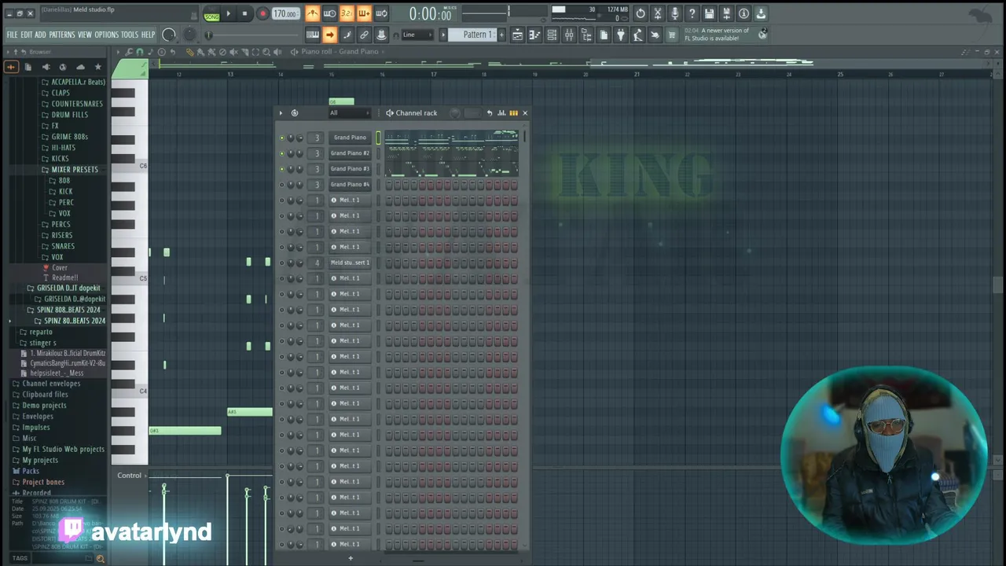Click the audio editor scissors icon
Screen dimensions: 1006x566
tap(658, 13)
